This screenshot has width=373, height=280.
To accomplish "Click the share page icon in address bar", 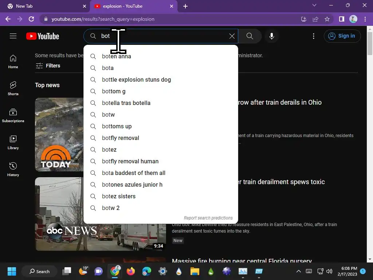I will pos(315,19).
